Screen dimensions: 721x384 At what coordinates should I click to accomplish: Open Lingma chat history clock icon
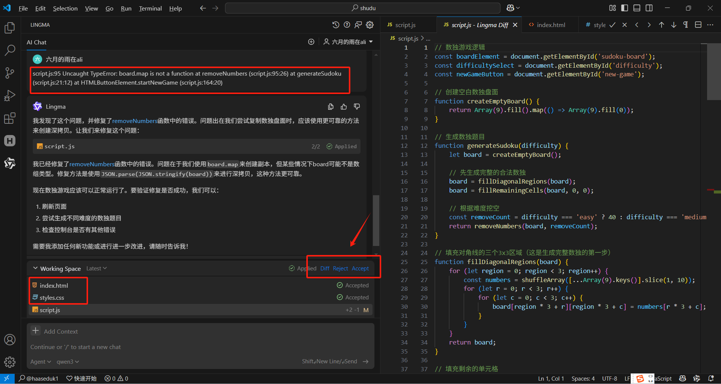[x=335, y=24]
